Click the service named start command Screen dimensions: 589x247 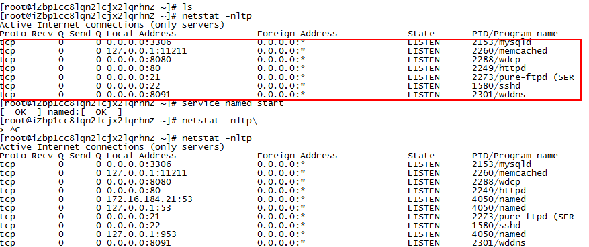pyautogui.click(x=232, y=103)
